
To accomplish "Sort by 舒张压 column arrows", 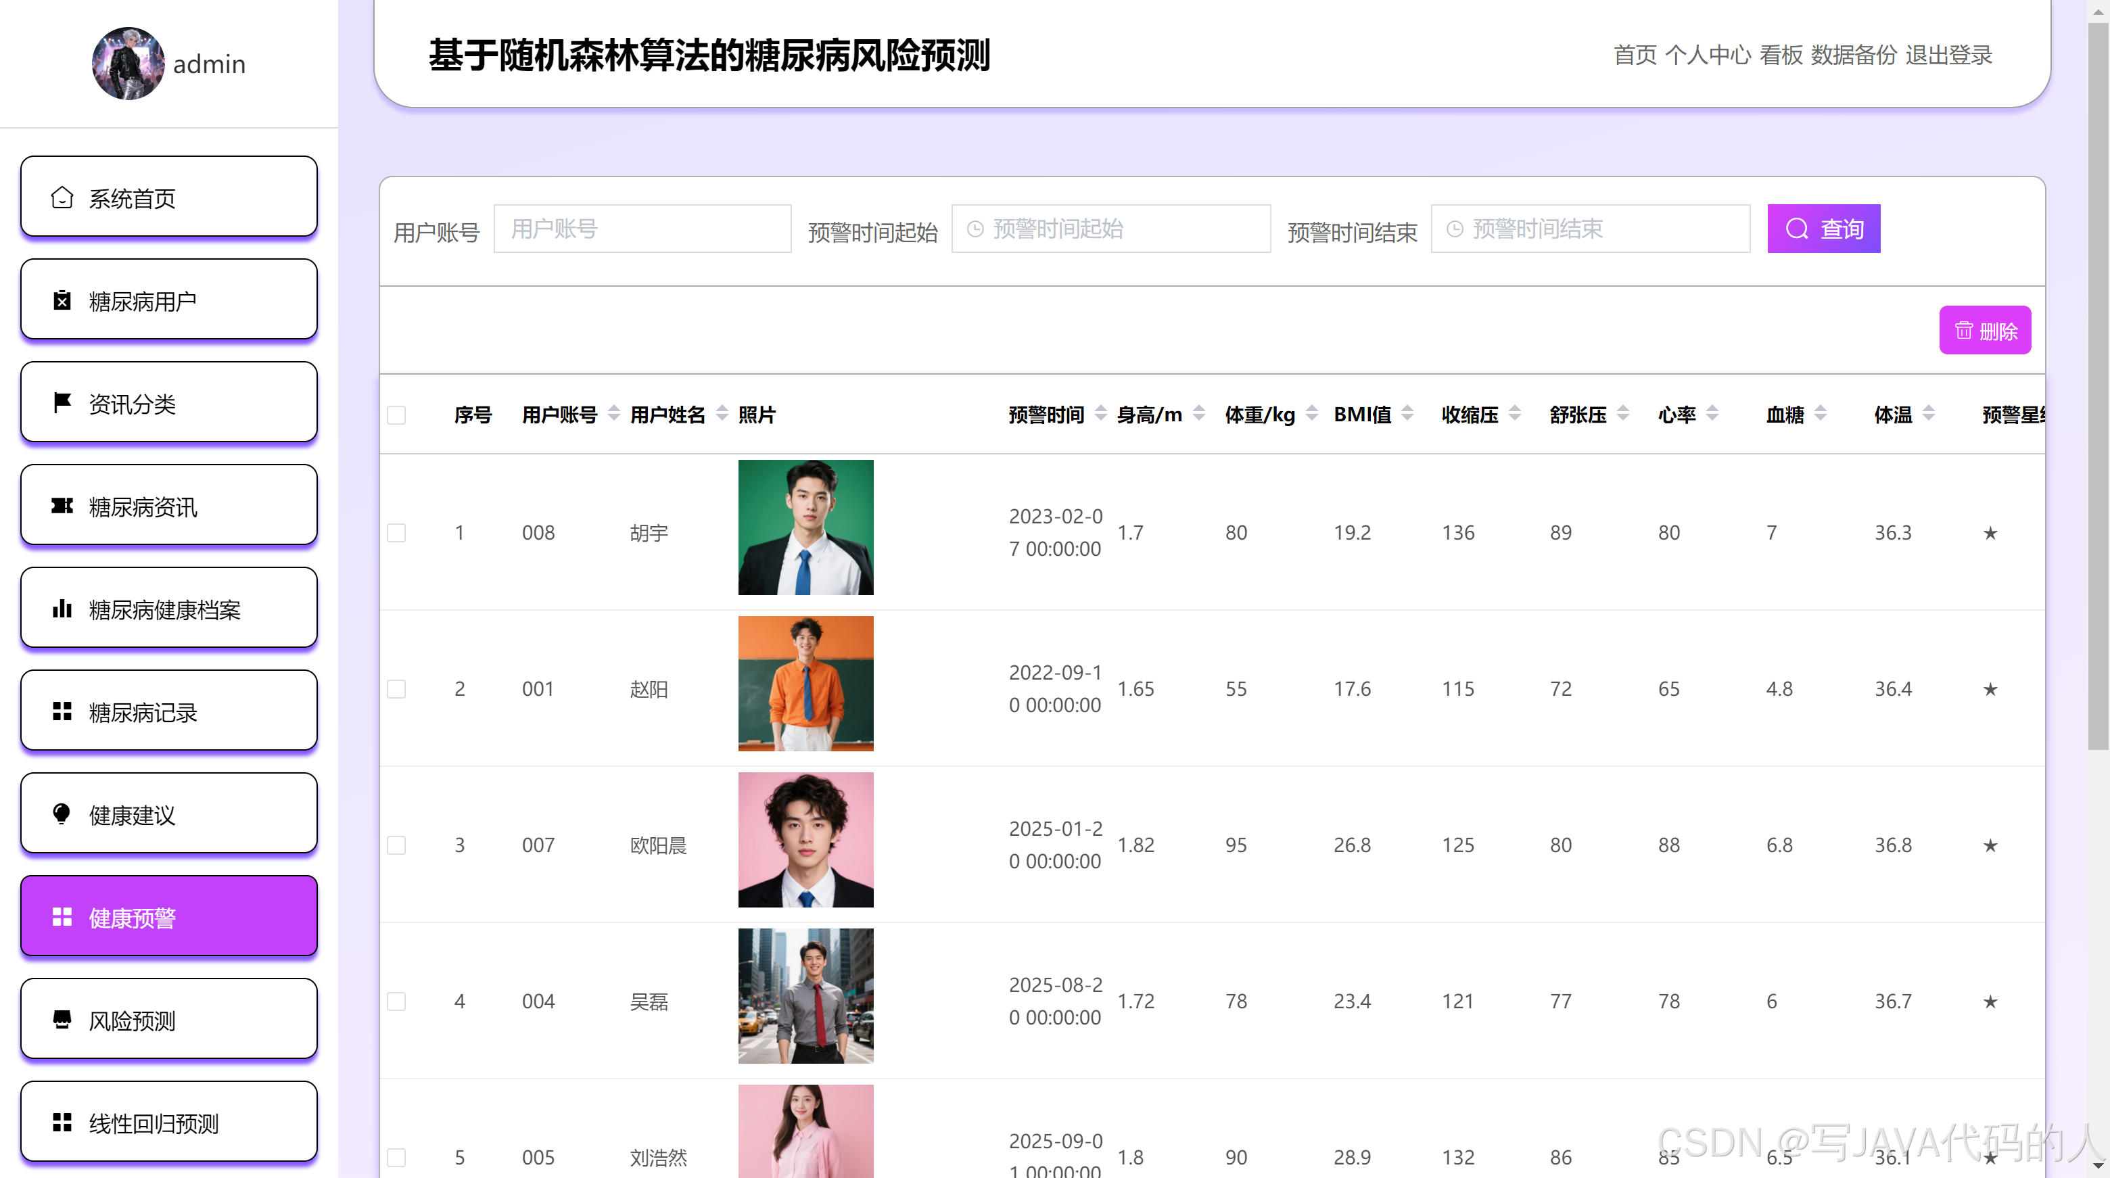I will click(x=1622, y=414).
